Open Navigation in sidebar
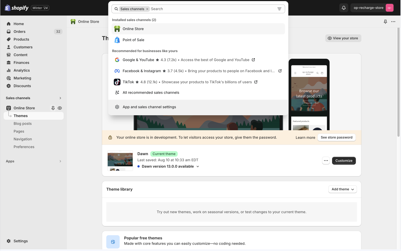The image size is (401, 251). pyautogui.click(x=23, y=139)
